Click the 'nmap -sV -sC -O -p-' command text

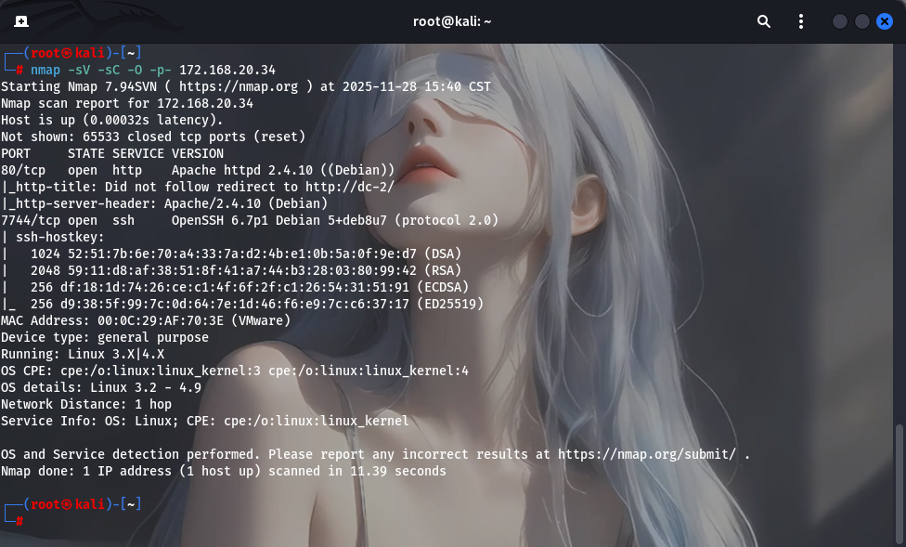(101, 70)
